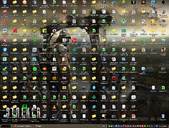This screenshot has height=128, width=169.
Task: Open the palm tree island icon
Action: point(163,12)
